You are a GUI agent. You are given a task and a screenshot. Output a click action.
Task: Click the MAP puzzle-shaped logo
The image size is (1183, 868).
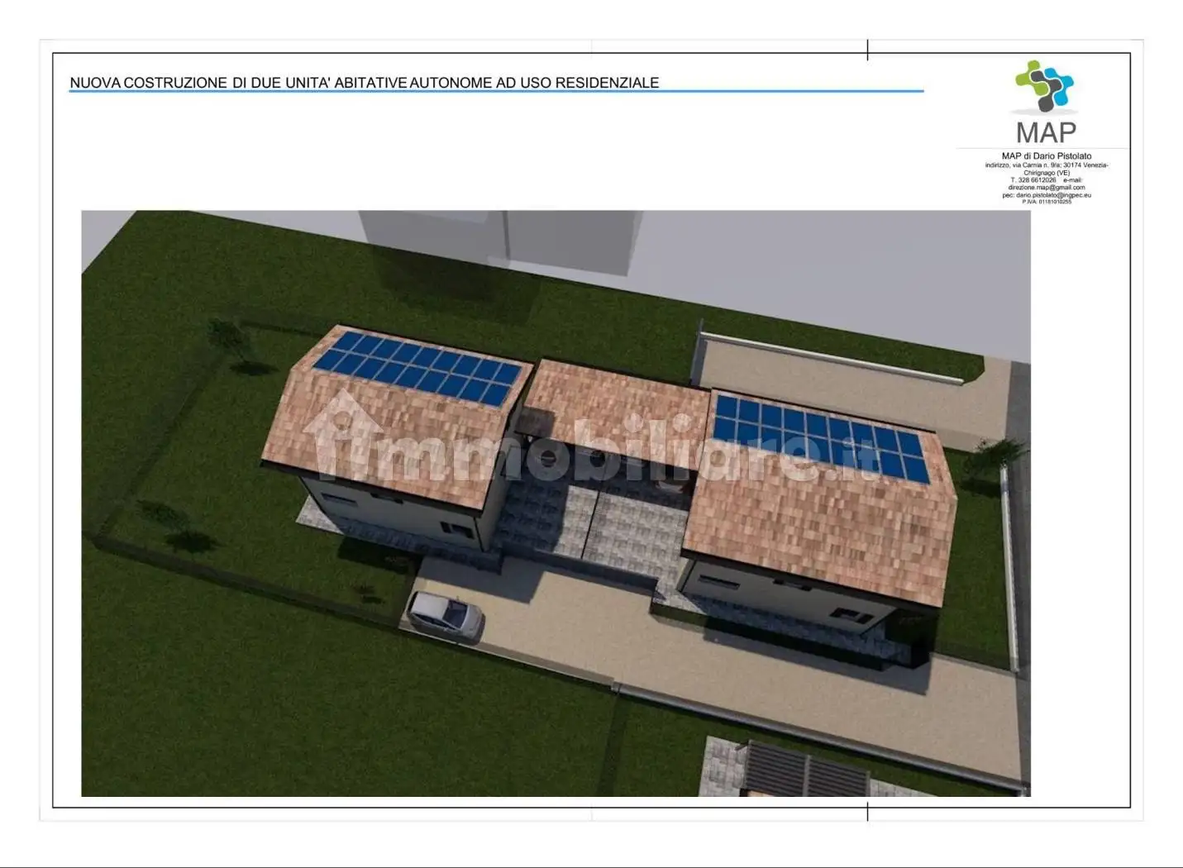(x=1044, y=84)
